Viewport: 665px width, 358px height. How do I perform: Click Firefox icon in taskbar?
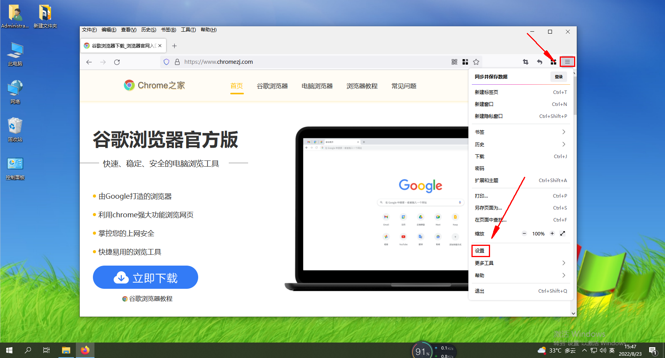(x=85, y=350)
